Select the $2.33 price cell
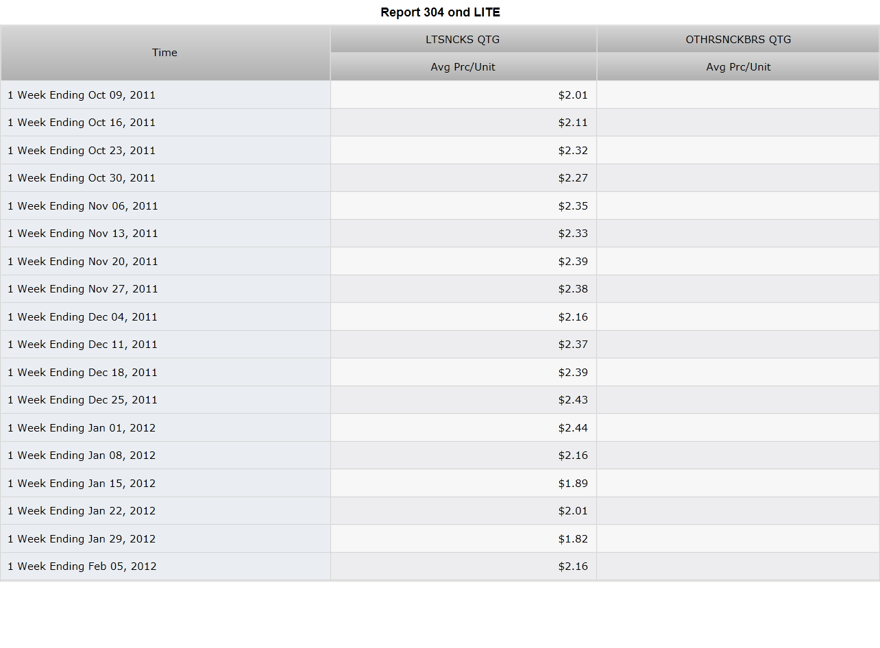 click(x=463, y=234)
